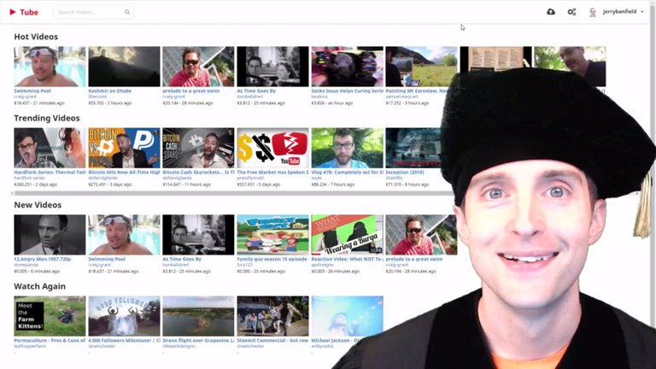
Task: Open the Bitcoin Cash Soars thumbnail
Action: [198, 148]
